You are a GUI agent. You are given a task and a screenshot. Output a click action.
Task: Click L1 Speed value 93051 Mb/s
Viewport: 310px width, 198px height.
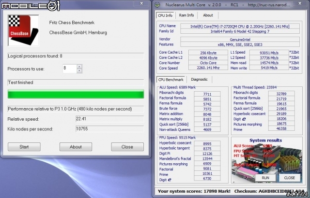[x=269, y=53]
